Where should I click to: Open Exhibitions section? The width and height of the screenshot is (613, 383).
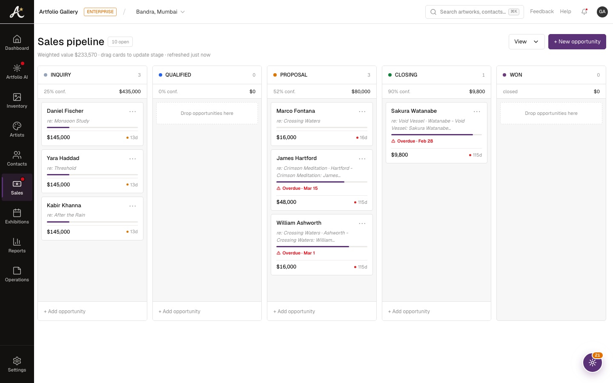coord(17,216)
